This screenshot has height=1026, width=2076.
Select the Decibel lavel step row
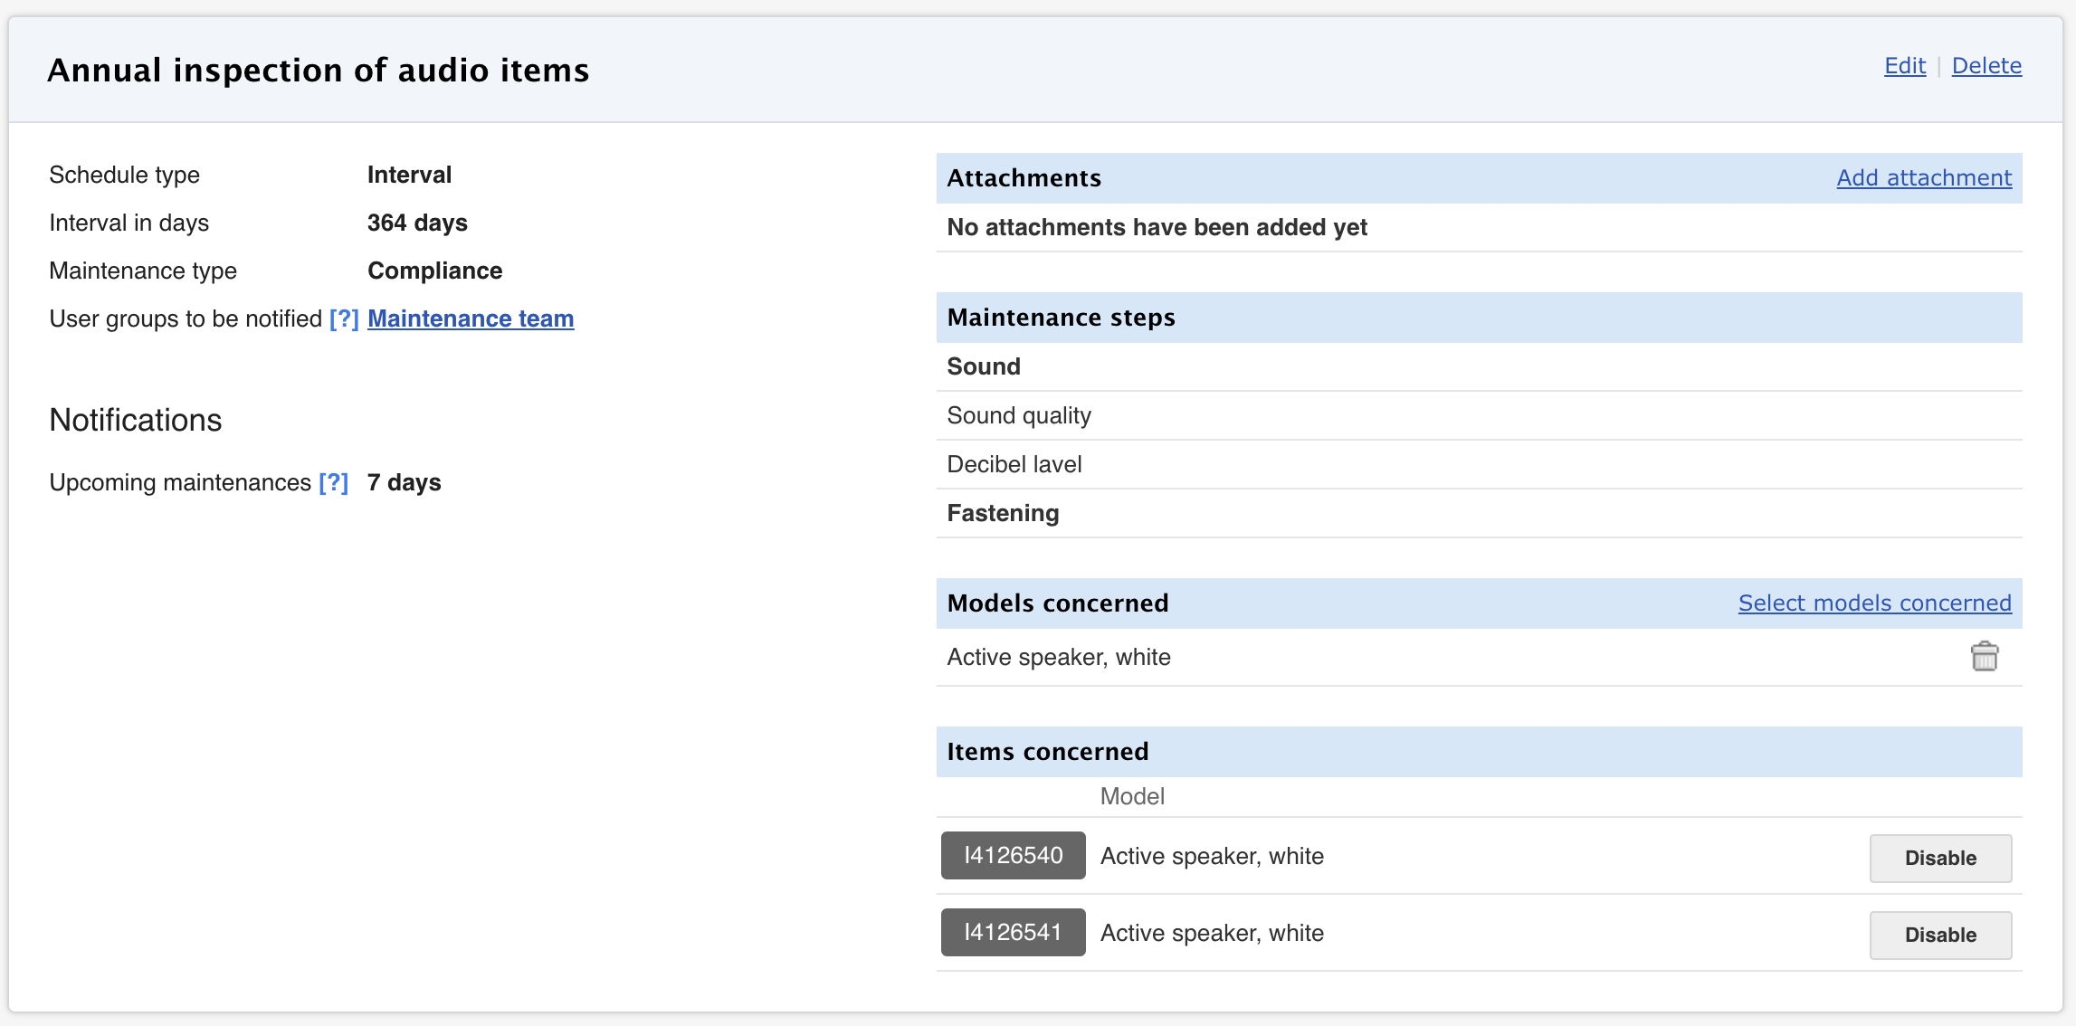1014,465
